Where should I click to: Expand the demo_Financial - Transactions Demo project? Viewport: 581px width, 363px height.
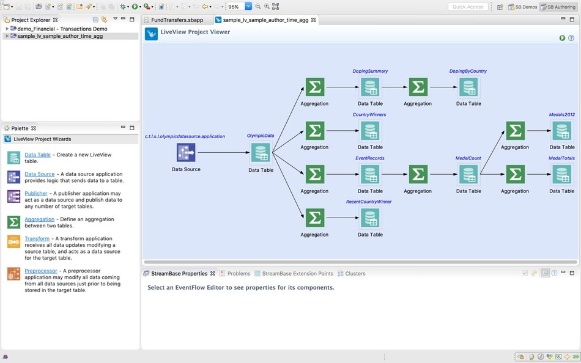7,28
